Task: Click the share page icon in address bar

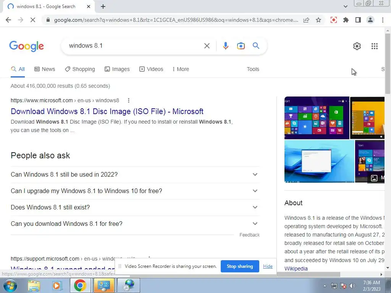Action: [x=306, y=20]
